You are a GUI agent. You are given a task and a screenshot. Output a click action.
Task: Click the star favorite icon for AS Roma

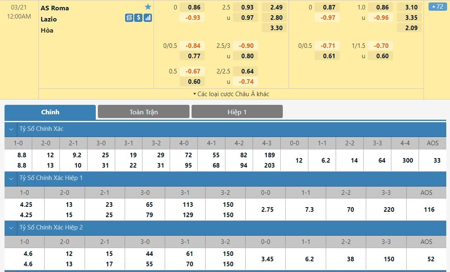coord(148,7)
